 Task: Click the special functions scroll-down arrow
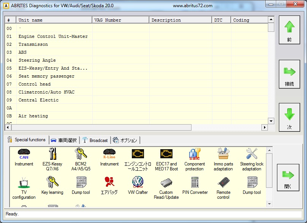(x=269, y=204)
